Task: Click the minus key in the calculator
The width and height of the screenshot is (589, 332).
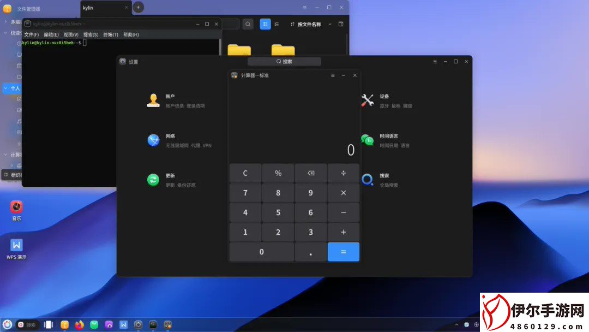Action: (x=344, y=212)
